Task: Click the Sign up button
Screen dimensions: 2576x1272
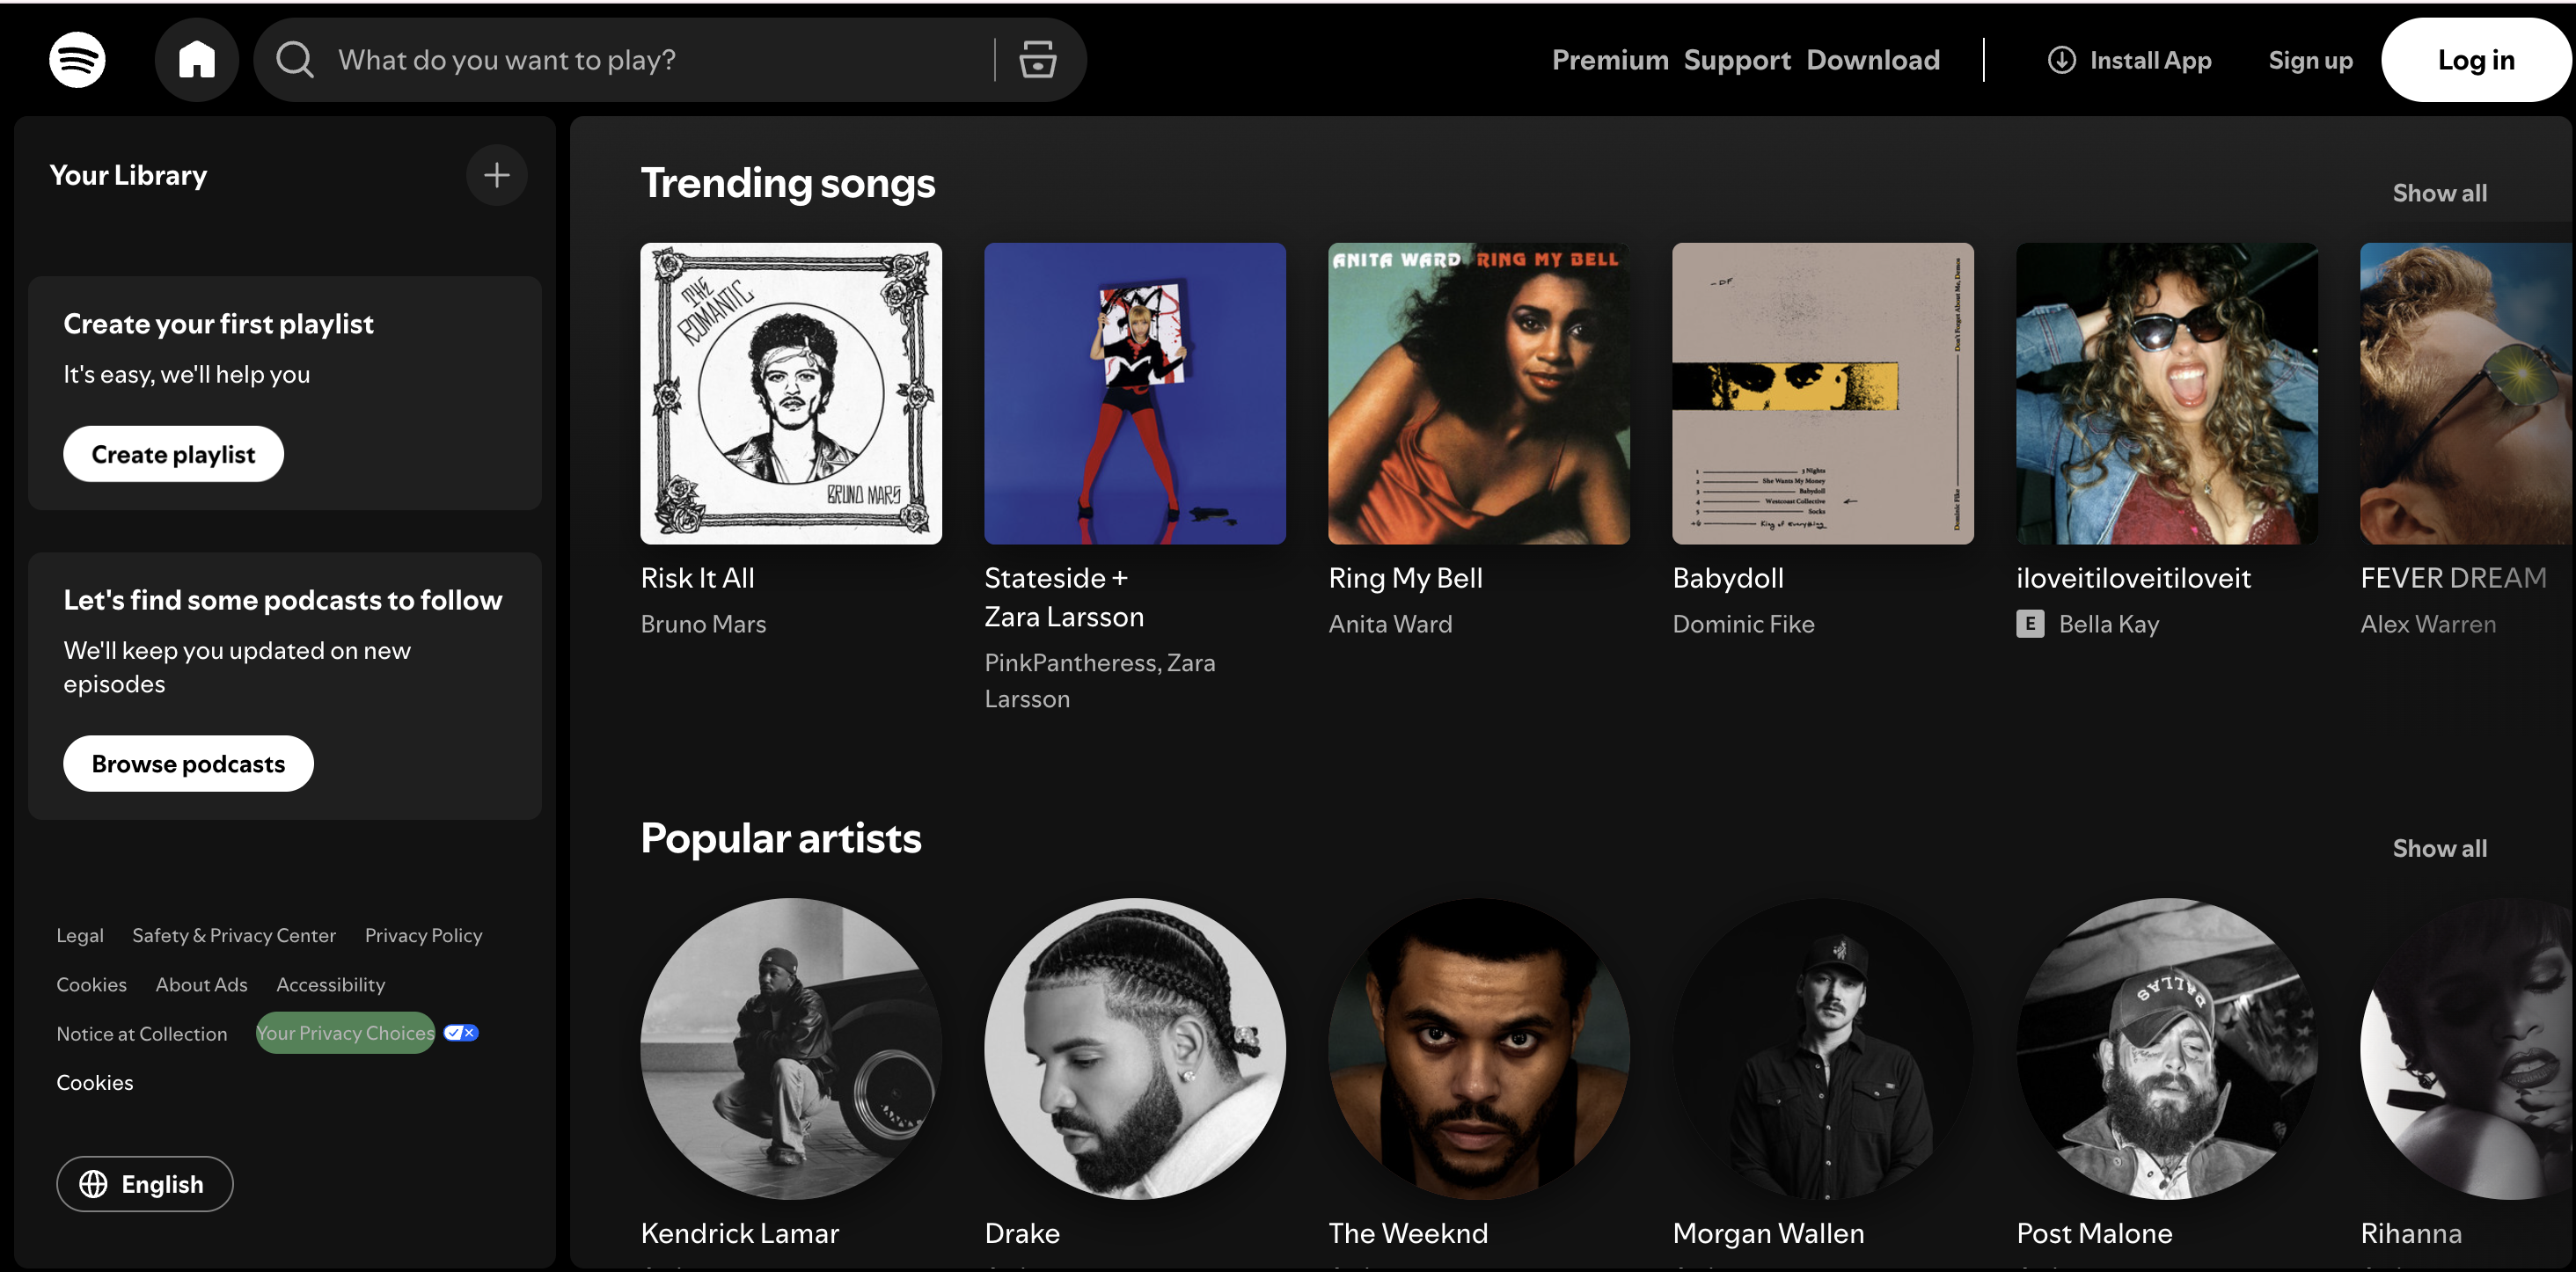Action: (x=2309, y=60)
